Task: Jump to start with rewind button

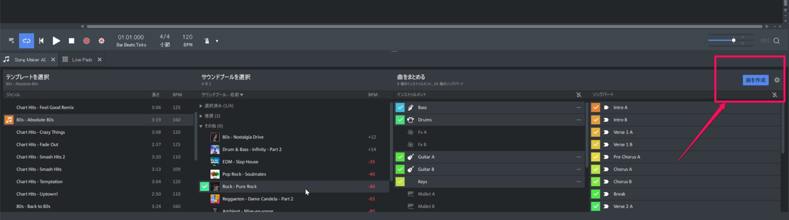Action: click(41, 41)
